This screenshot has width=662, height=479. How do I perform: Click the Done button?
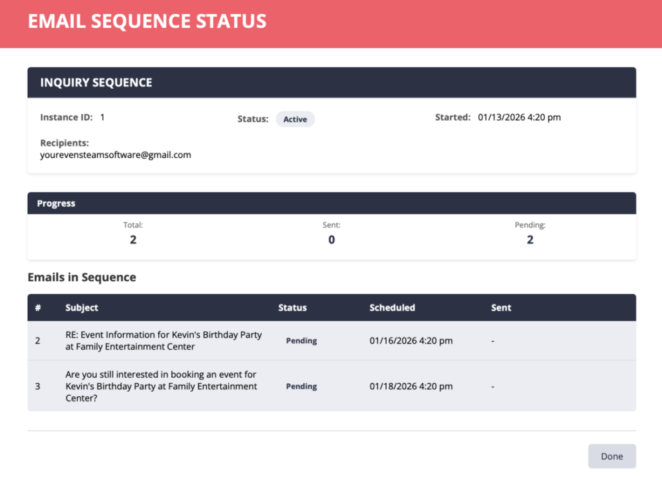pyautogui.click(x=612, y=456)
